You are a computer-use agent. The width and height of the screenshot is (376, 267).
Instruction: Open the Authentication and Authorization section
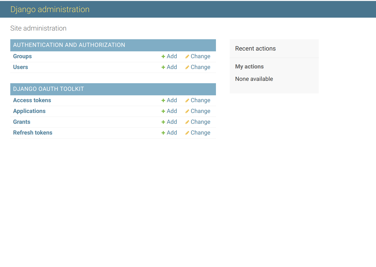pyautogui.click(x=69, y=45)
